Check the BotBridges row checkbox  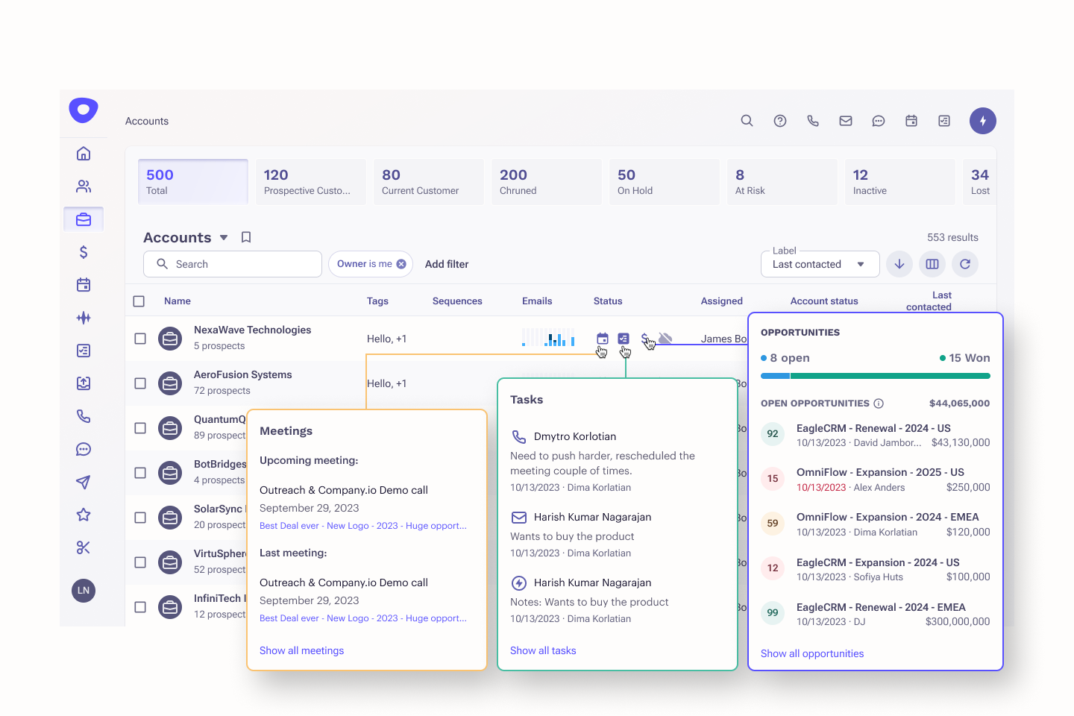140,473
